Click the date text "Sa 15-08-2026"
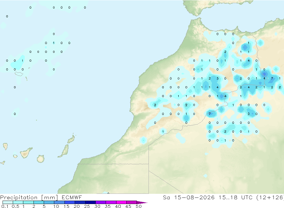The height and width of the screenshot is (208, 284). [189, 198]
